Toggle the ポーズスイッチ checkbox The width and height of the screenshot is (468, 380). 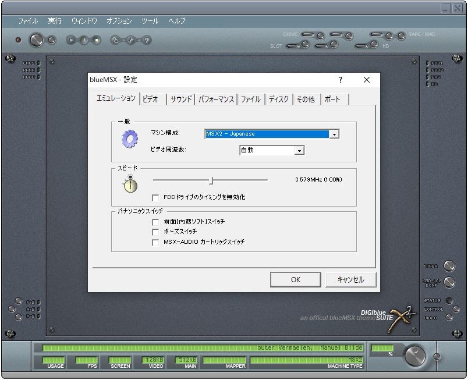point(155,232)
